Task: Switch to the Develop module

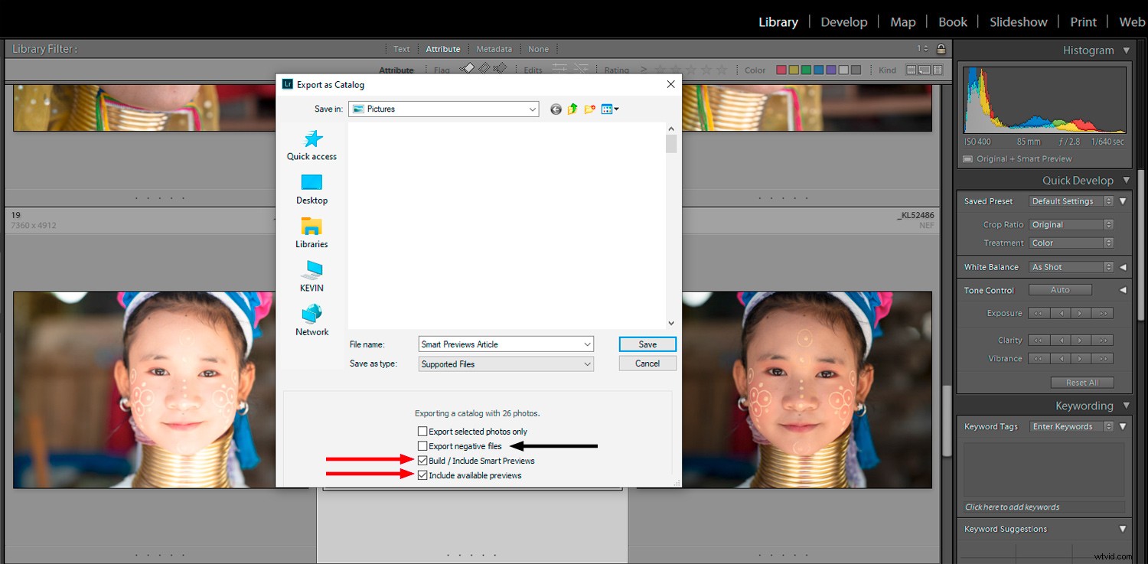Action: pyautogui.click(x=843, y=21)
